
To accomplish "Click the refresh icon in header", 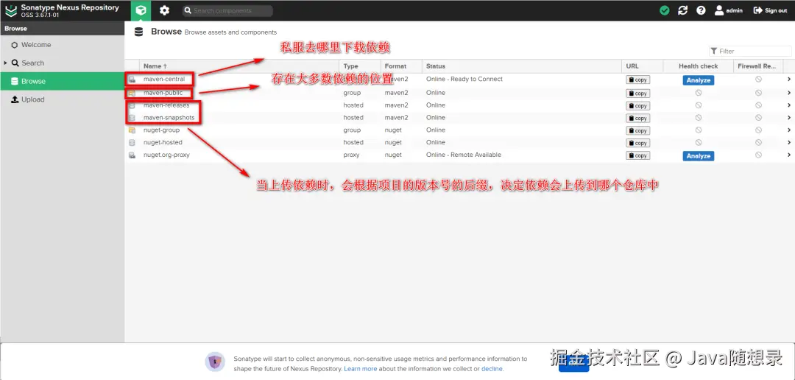I will point(682,10).
